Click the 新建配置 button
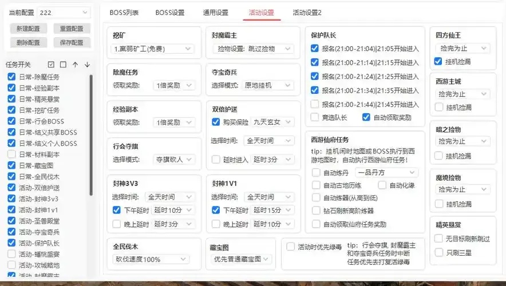 click(29, 29)
